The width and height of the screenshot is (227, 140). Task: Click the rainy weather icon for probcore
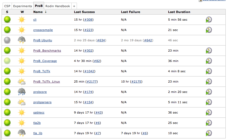(22, 92)
